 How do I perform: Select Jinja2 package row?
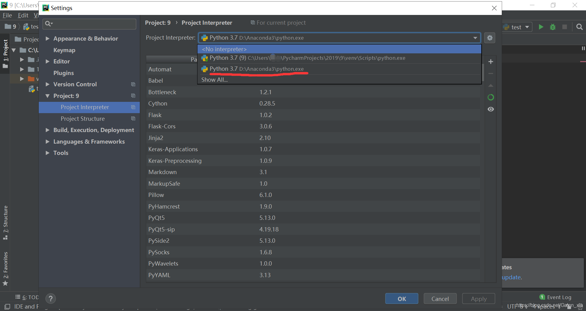point(313,138)
